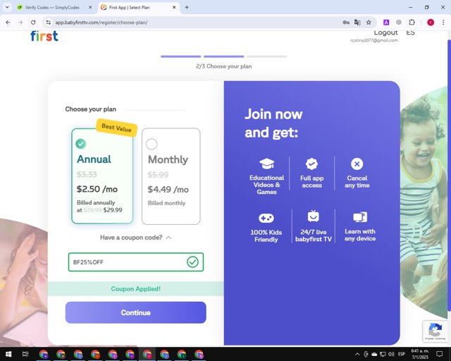Go back to the previous page
451x361 pixels.
pyautogui.click(x=8, y=23)
